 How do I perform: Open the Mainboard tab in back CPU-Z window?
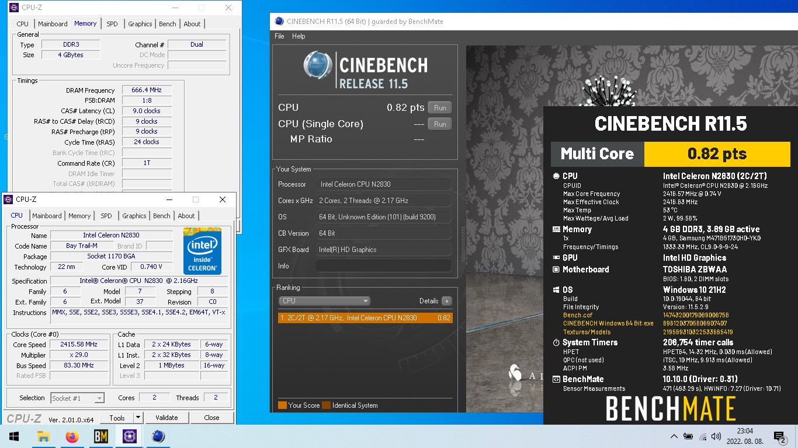point(53,24)
